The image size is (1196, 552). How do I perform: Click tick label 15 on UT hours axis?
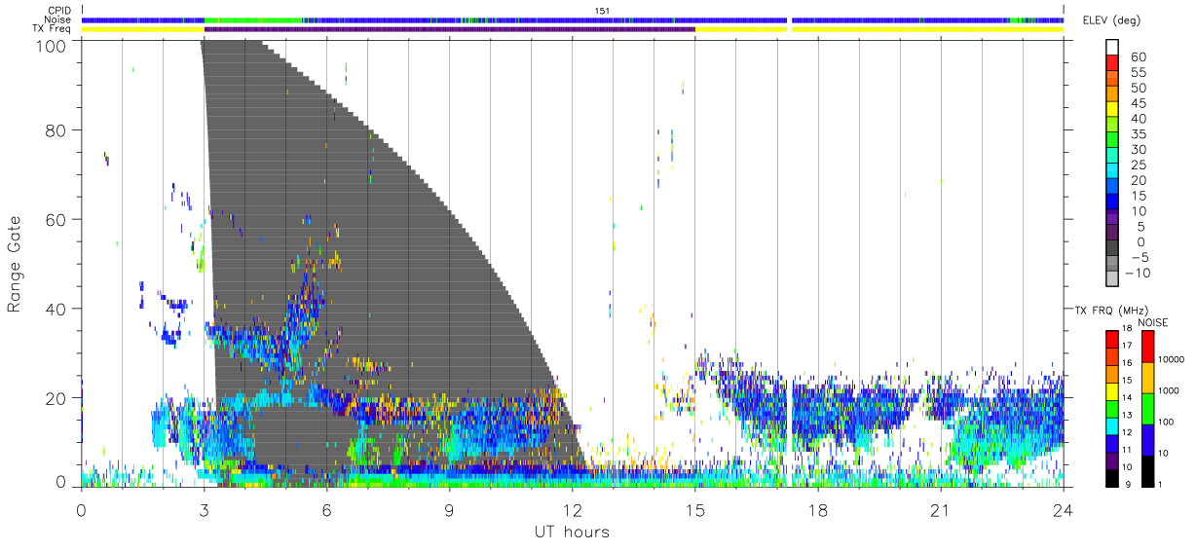pyautogui.click(x=695, y=509)
